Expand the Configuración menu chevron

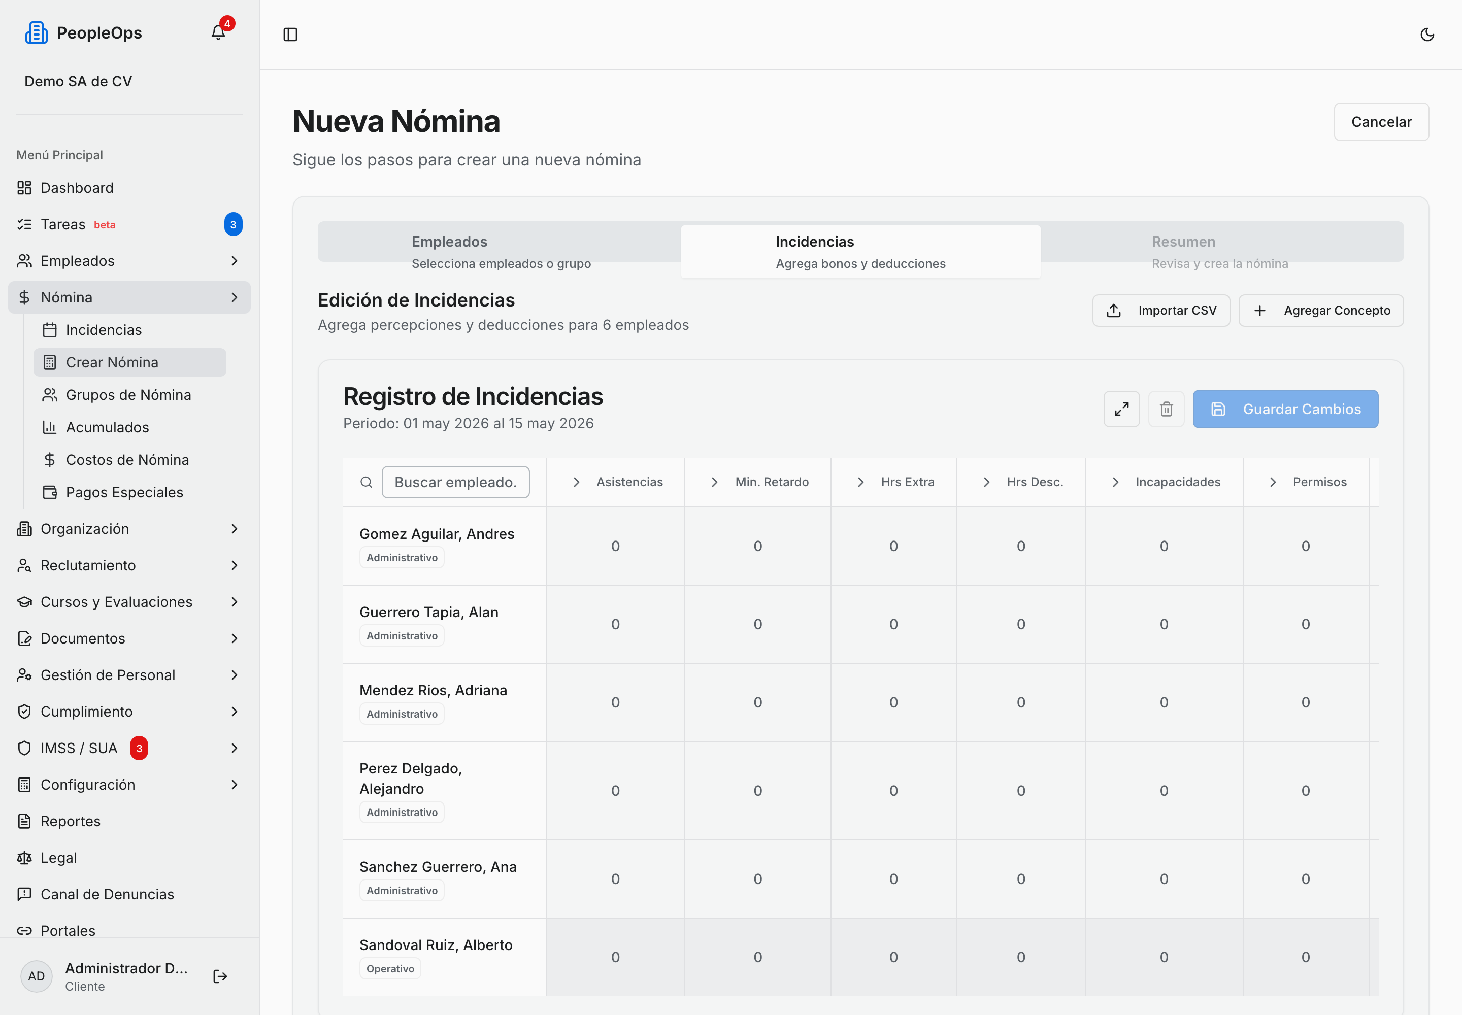234,785
